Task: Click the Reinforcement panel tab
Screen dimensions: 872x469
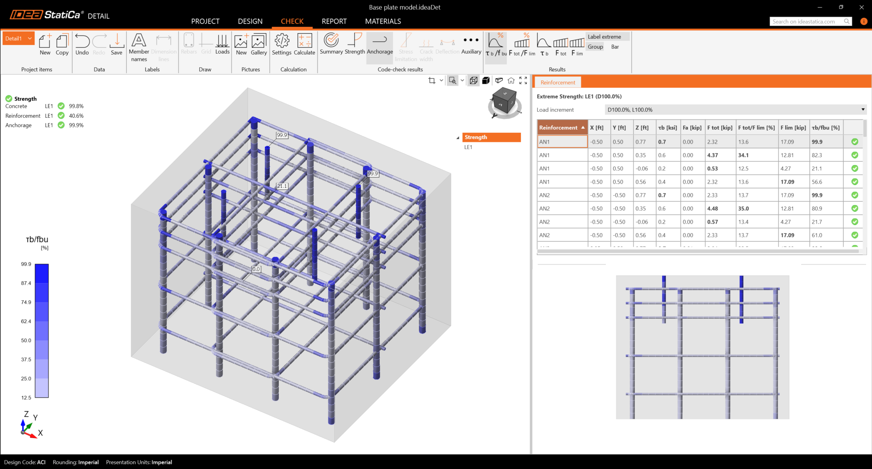Action: 558,82
